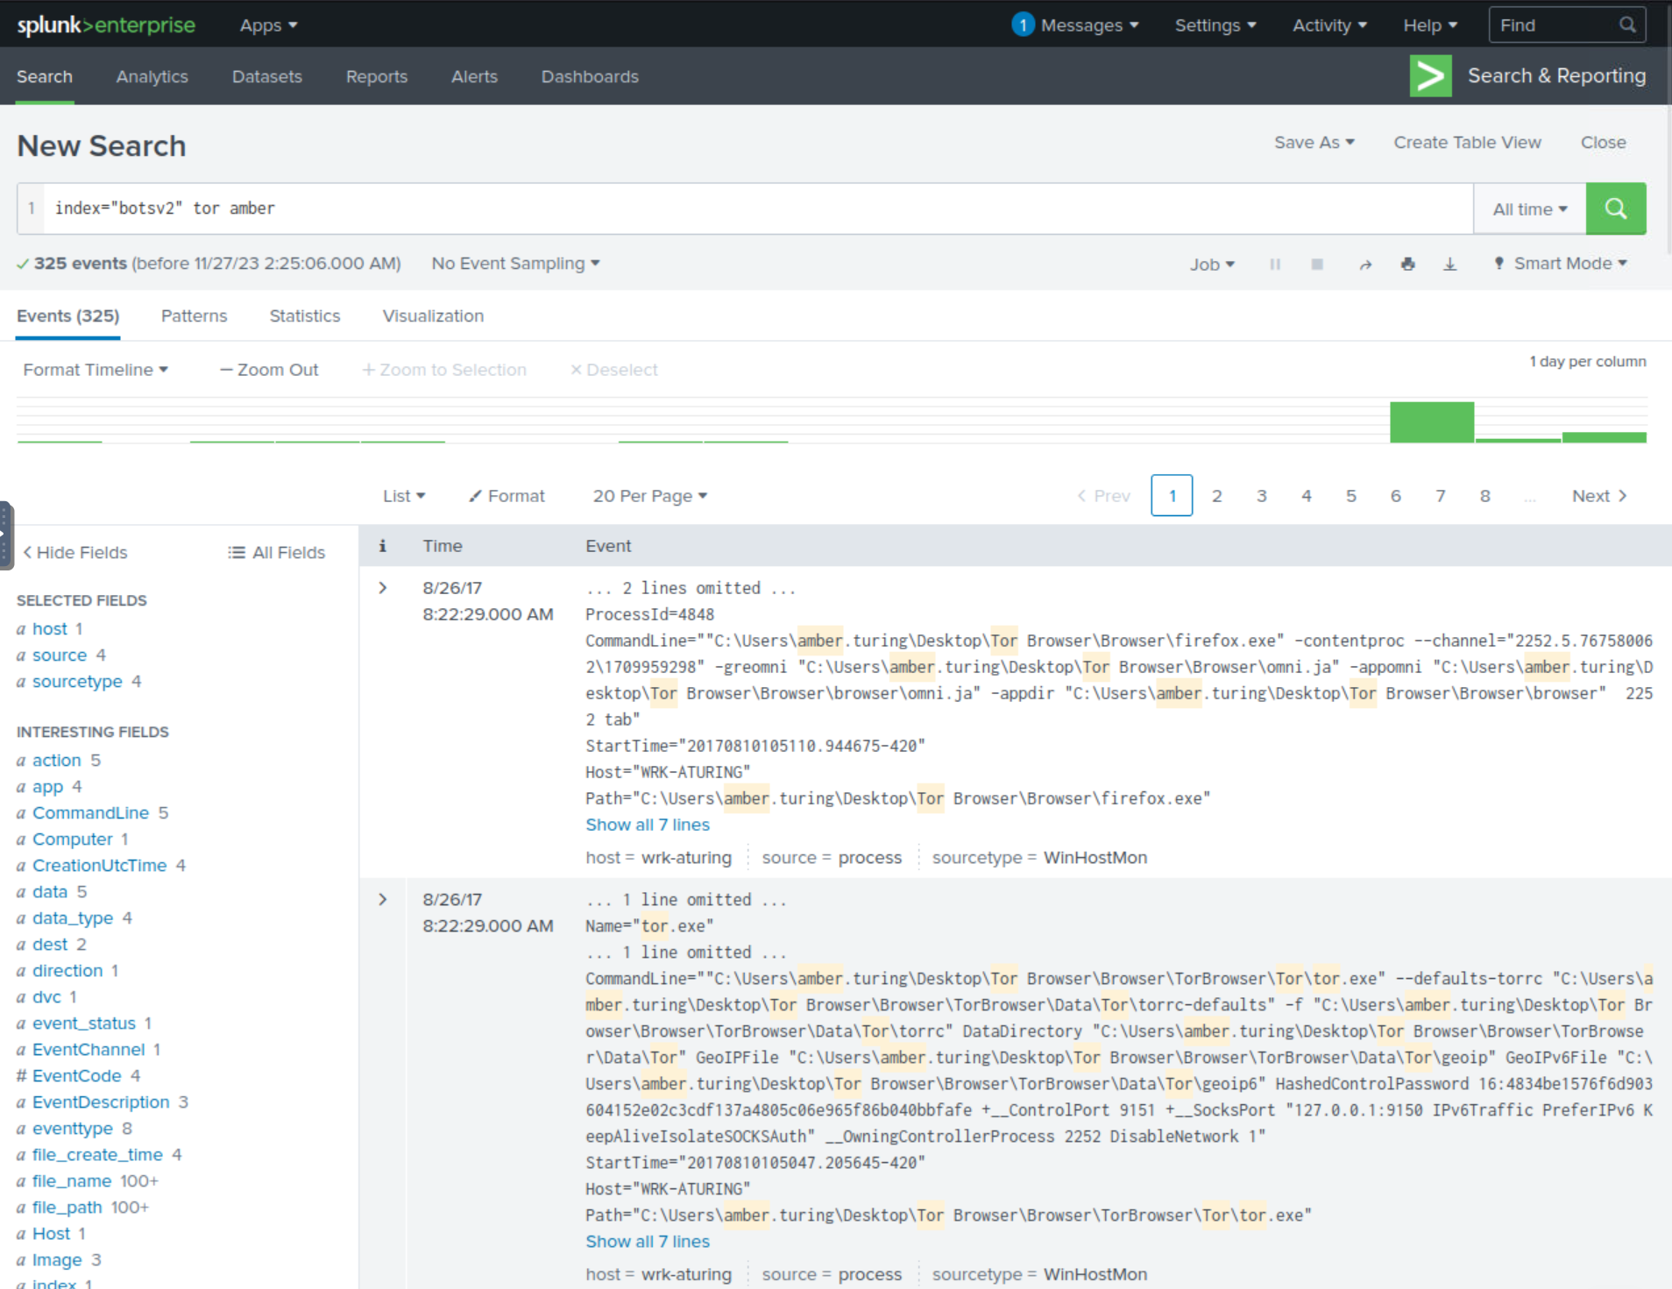Stop the search job
The image size is (1672, 1289).
(x=1317, y=264)
